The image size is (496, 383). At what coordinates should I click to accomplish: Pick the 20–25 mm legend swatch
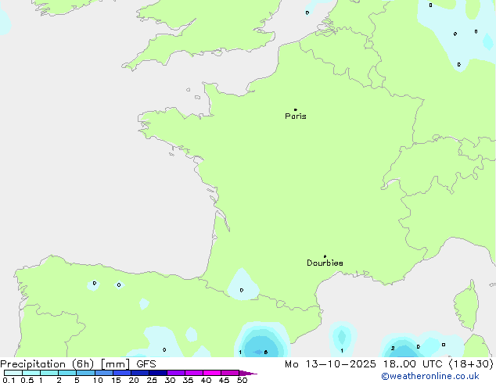[140, 373]
